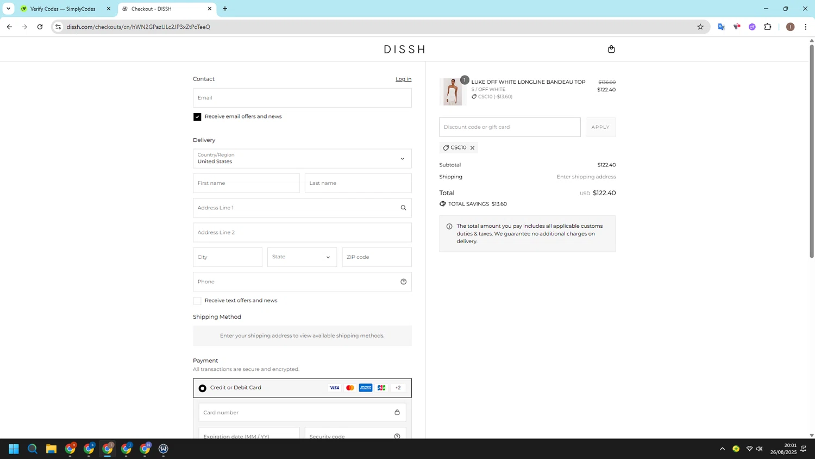The width and height of the screenshot is (815, 459).
Task: Bookmark this page with star icon
Action: pyautogui.click(x=700, y=27)
